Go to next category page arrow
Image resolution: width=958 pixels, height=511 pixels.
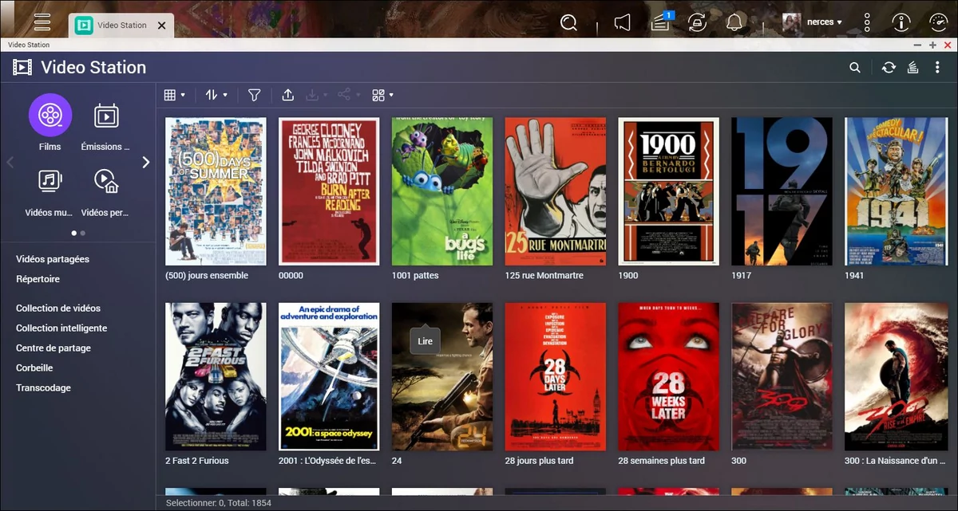tap(146, 163)
